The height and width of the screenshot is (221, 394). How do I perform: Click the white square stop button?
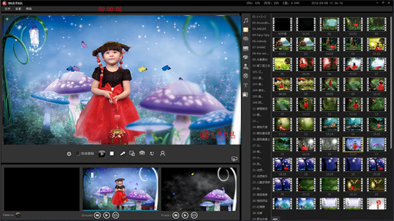coord(112,153)
